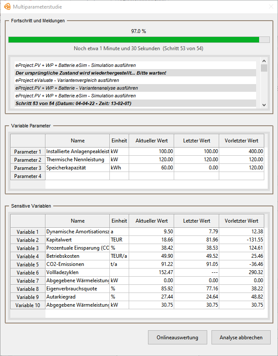Click the Analyse abbrechen button

241,338
